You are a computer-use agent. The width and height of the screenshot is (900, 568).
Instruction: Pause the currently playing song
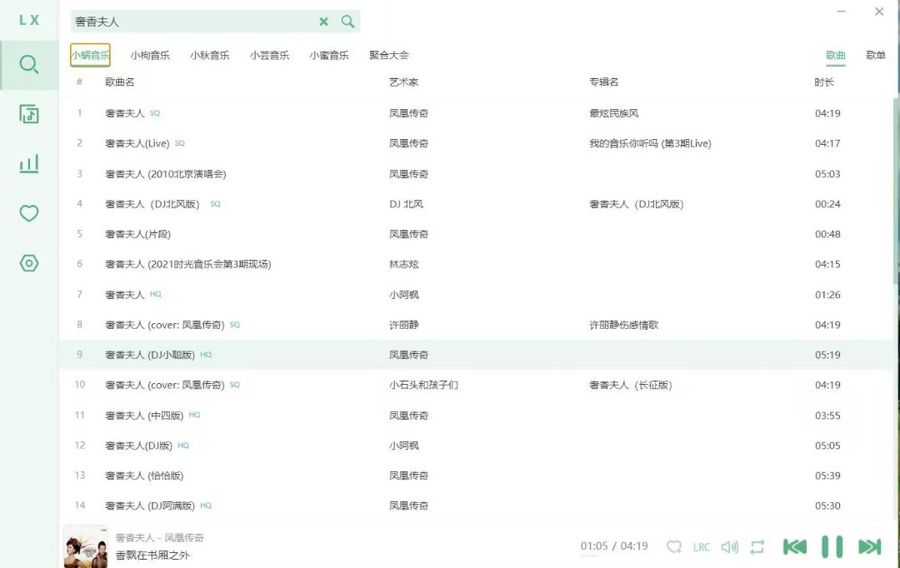[x=832, y=546]
